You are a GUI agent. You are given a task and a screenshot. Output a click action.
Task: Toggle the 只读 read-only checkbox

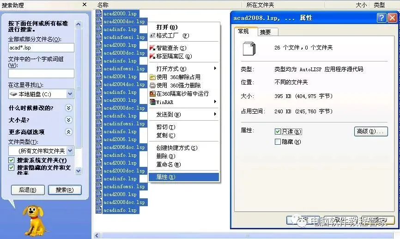pyautogui.click(x=278, y=131)
